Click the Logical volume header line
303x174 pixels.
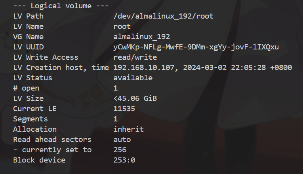pyautogui.click(x=61, y=6)
